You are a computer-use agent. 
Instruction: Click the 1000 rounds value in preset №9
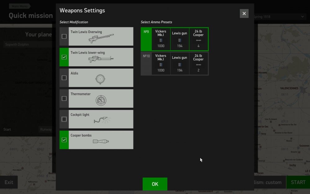click(161, 46)
